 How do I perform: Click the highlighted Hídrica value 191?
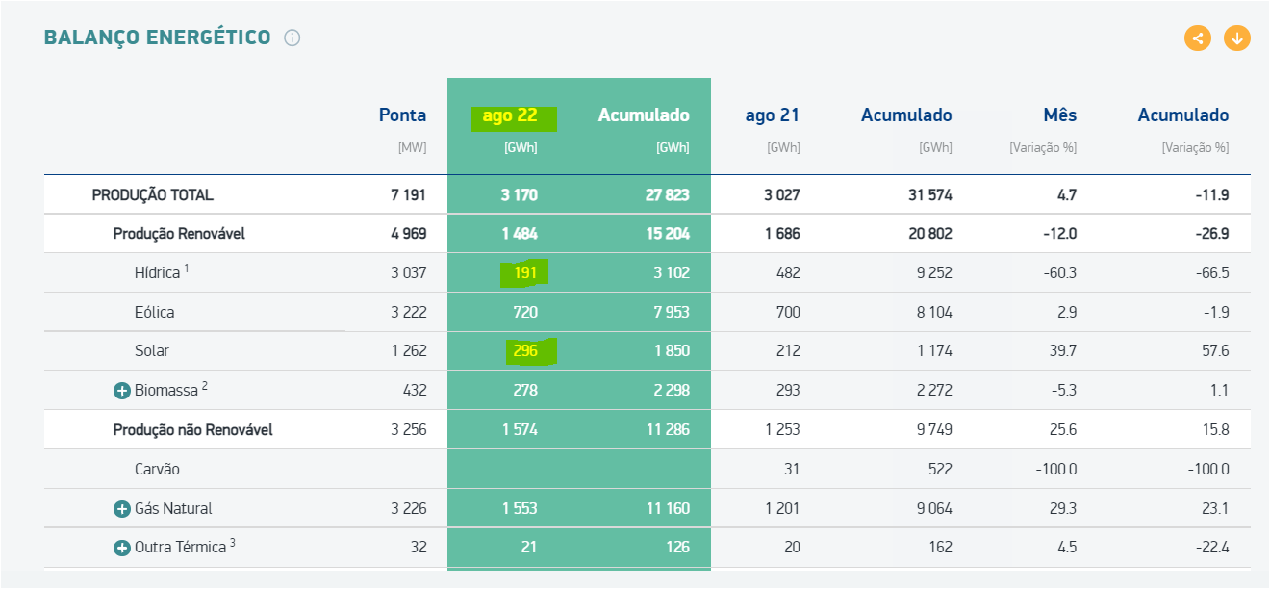click(524, 273)
